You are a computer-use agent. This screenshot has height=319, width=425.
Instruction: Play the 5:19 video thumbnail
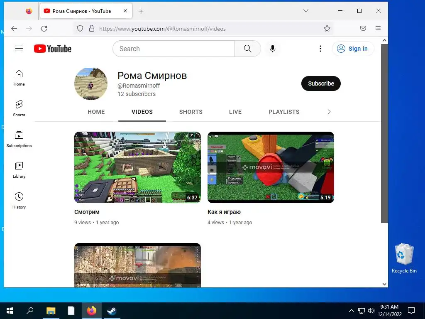pos(271,167)
